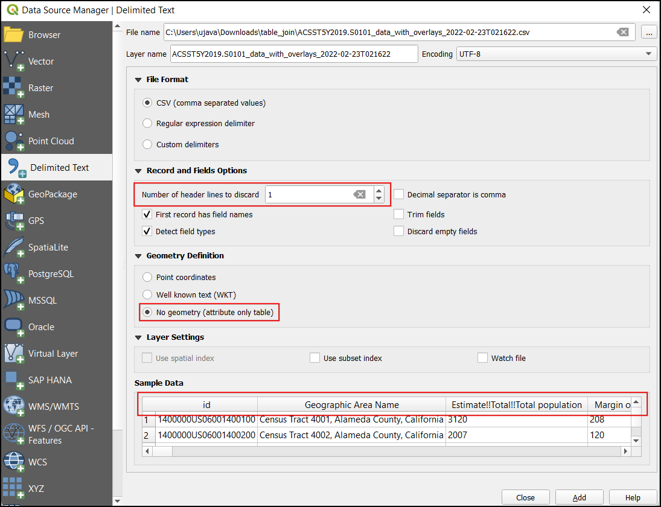The width and height of the screenshot is (661, 507).
Task: Select the Vector source icon
Action: coord(14,62)
